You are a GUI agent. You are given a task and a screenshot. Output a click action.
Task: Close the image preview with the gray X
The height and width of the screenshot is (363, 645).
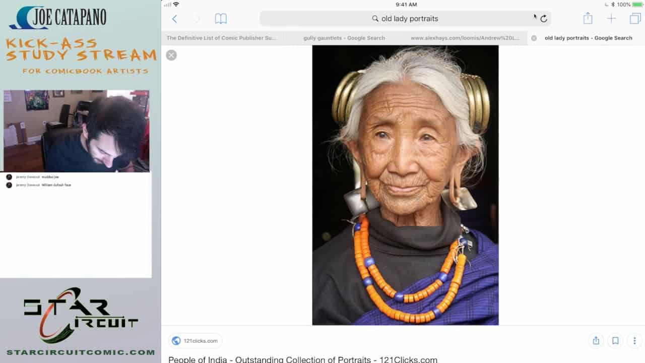[171, 55]
